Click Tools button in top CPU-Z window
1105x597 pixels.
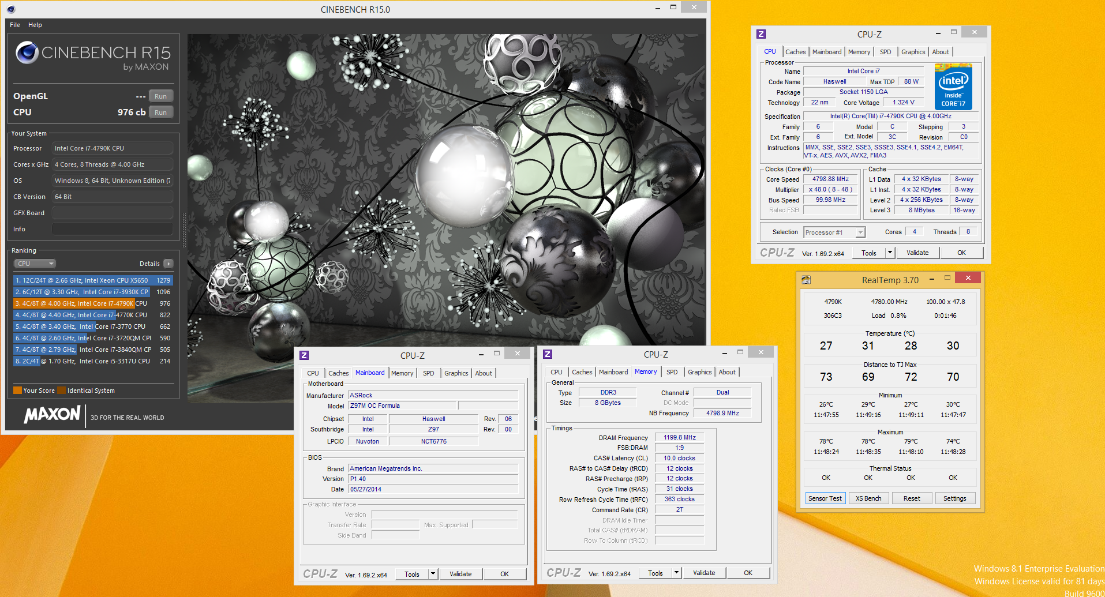tap(869, 253)
